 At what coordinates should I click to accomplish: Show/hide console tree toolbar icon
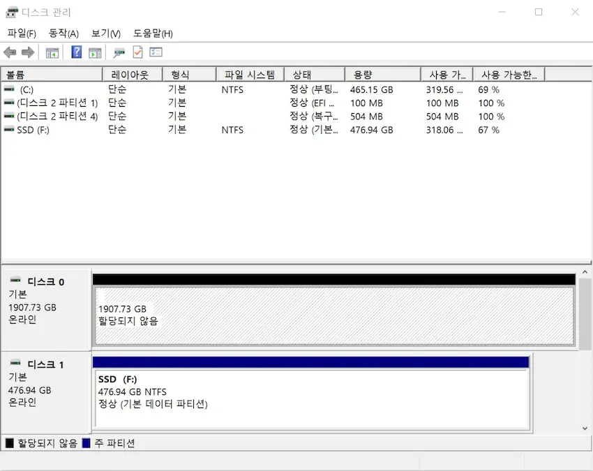point(52,52)
